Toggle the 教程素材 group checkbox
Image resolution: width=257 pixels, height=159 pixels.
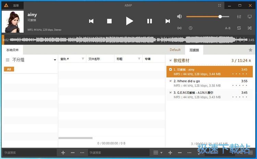click(x=170, y=60)
